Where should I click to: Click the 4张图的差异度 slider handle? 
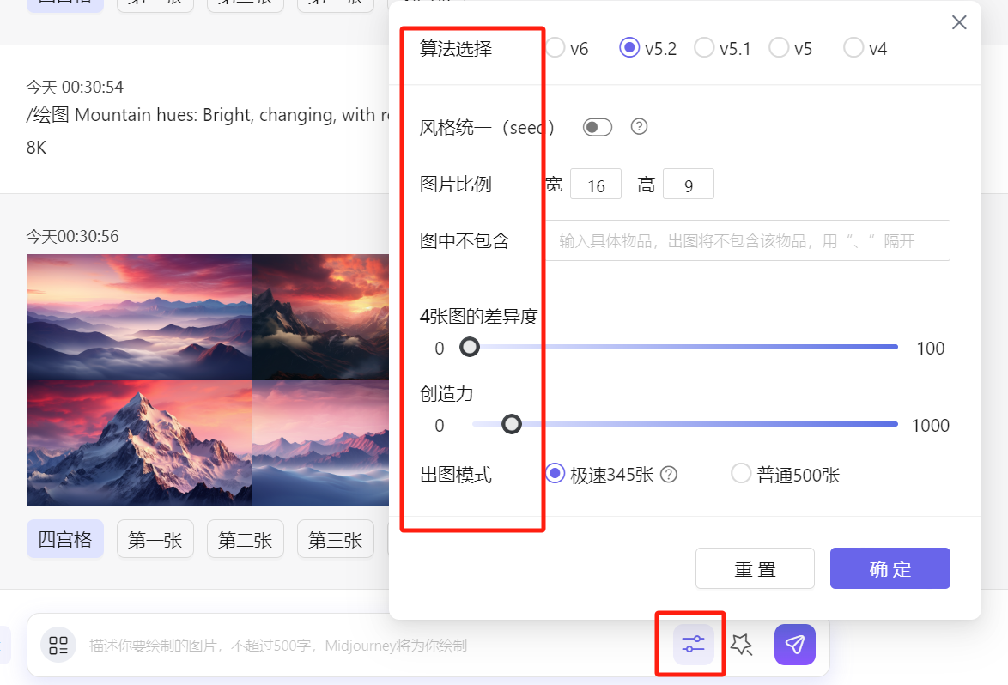[x=469, y=347]
